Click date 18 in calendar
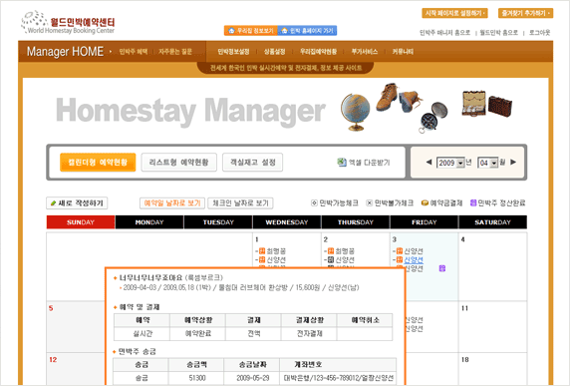 pyautogui.click(x=465, y=360)
